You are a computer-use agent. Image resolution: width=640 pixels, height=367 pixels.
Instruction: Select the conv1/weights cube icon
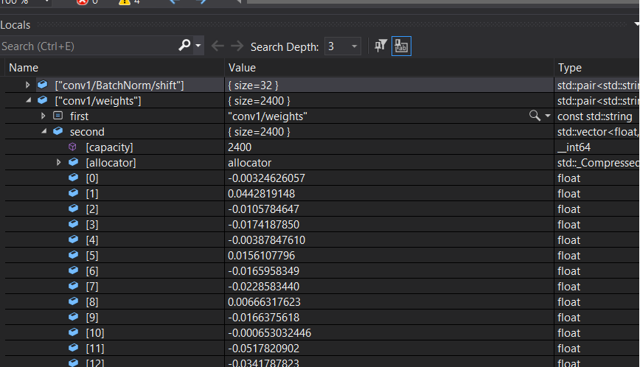pyautogui.click(x=43, y=100)
